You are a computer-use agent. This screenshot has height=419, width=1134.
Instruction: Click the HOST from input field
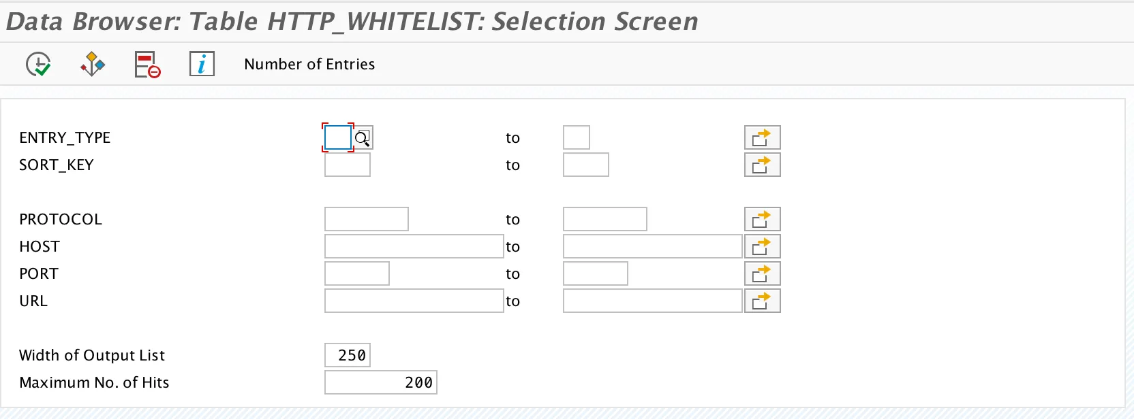pyautogui.click(x=414, y=247)
